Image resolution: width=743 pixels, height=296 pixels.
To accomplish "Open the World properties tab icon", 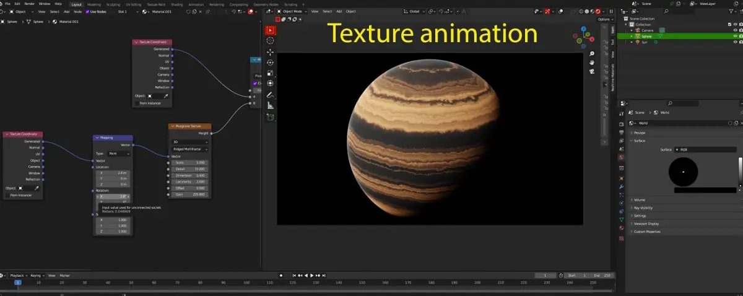I will (621, 157).
